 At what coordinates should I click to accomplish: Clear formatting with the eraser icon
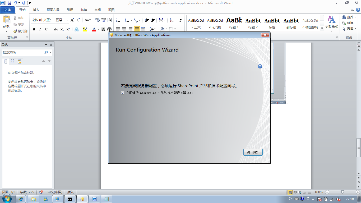click(x=97, y=20)
